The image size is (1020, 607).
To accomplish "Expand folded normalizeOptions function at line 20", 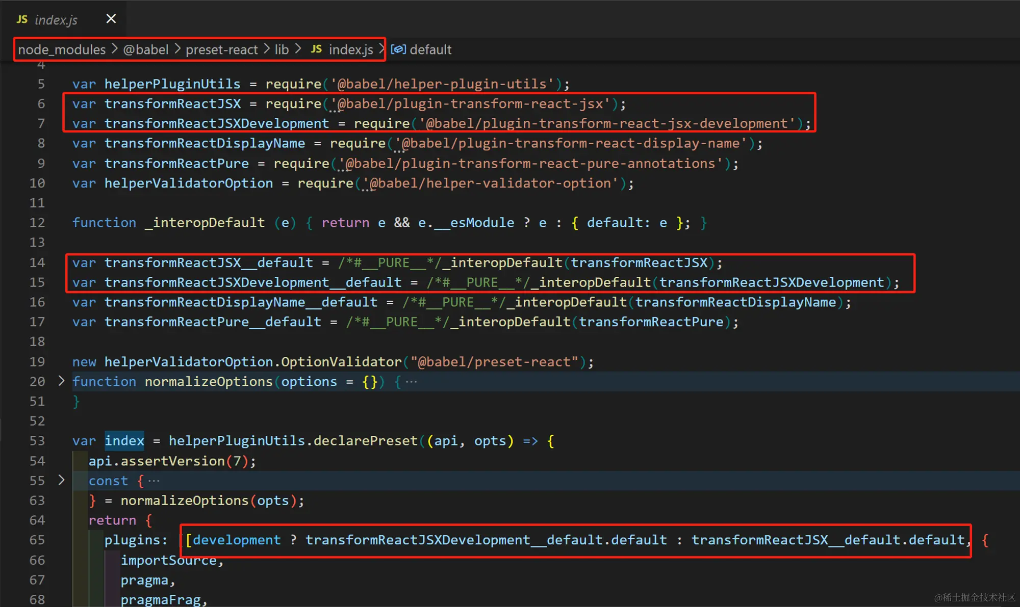I will point(61,381).
